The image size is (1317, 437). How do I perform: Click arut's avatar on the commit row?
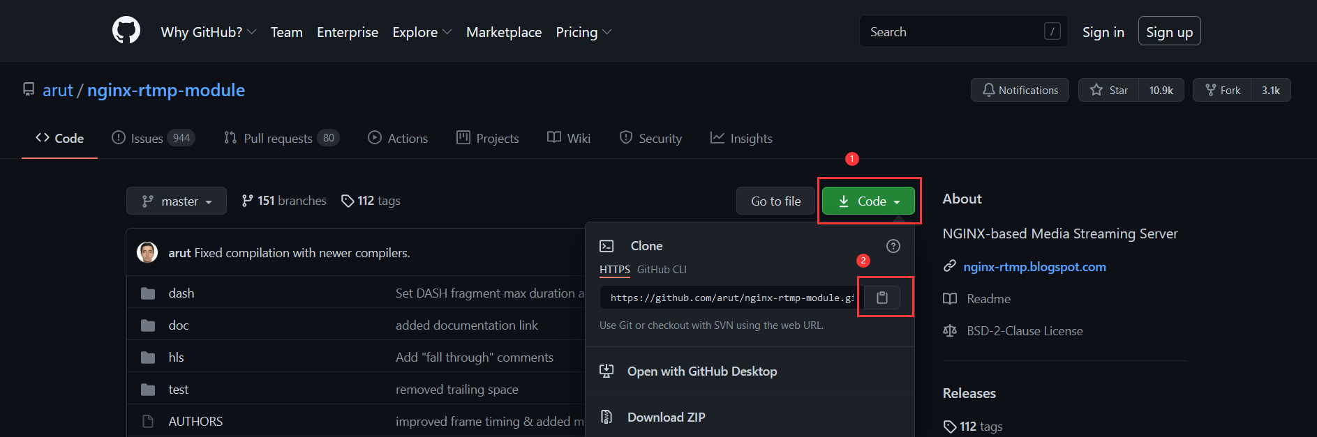click(147, 252)
